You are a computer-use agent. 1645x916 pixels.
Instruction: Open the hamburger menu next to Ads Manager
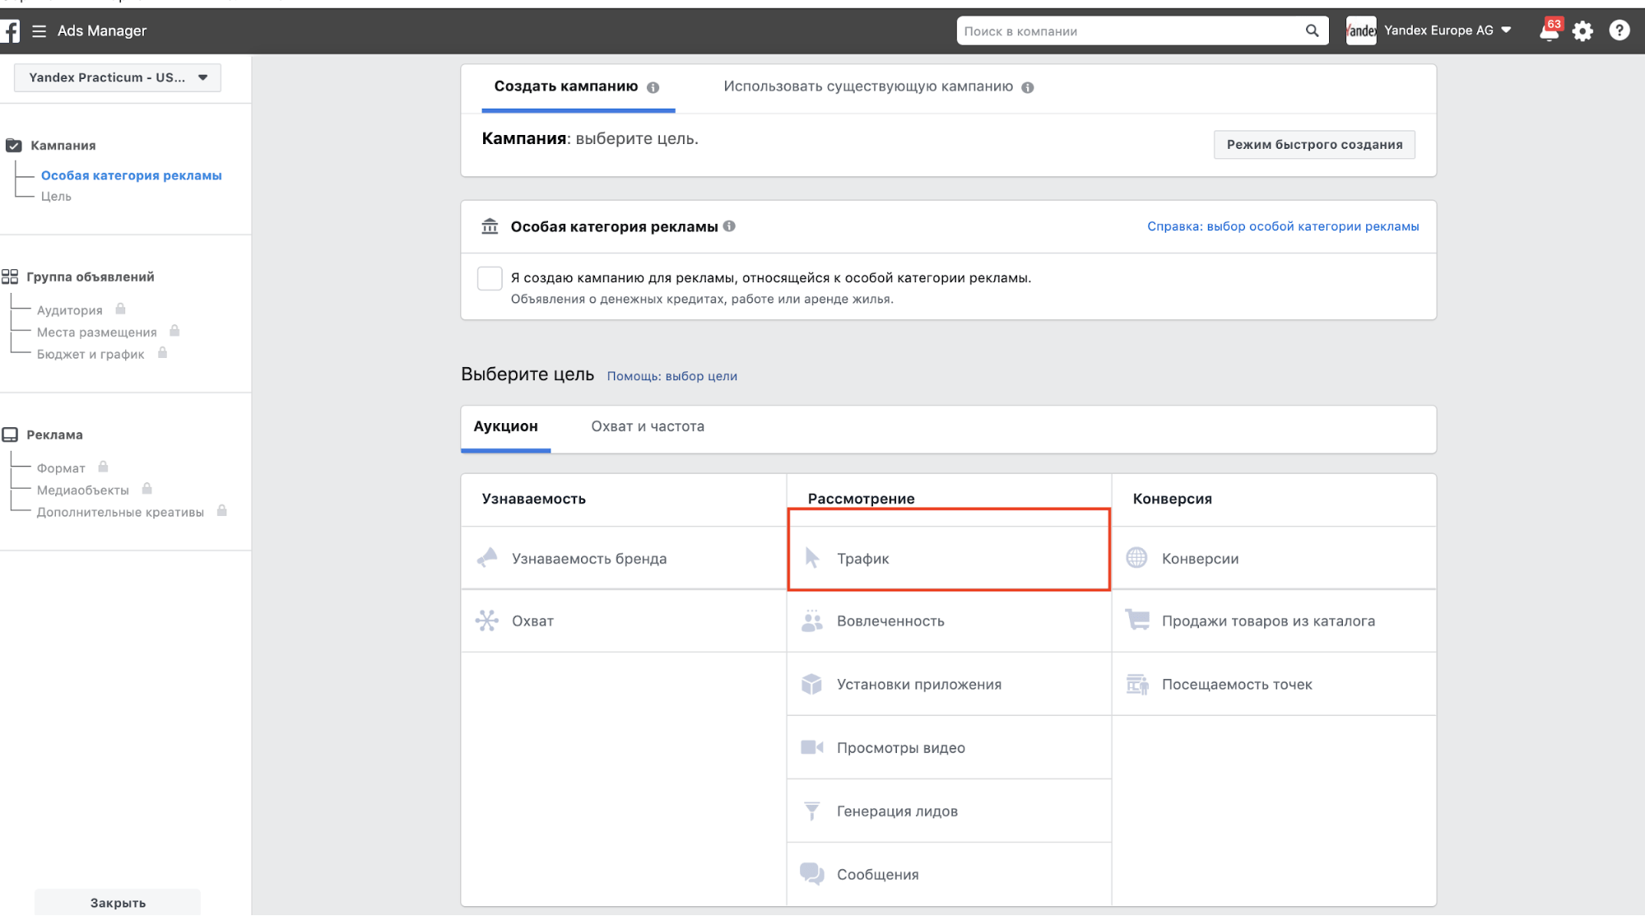[x=38, y=30]
